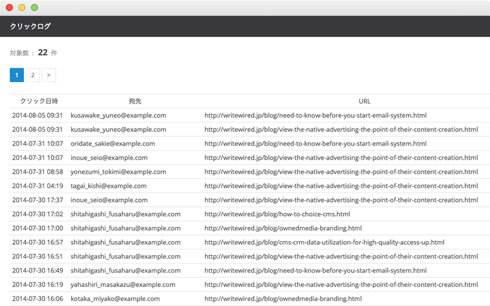The width and height of the screenshot is (490, 306).
Task: Click the クリックログ window title
Action: coord(30,26)
